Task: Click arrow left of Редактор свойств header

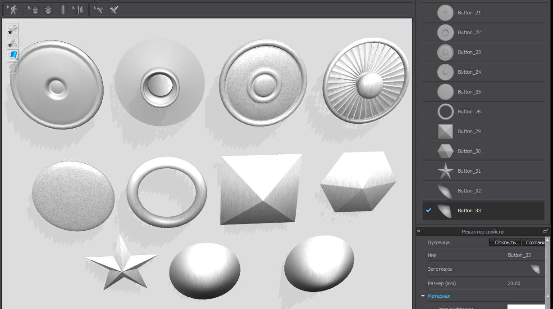Action: click(419, 231)
